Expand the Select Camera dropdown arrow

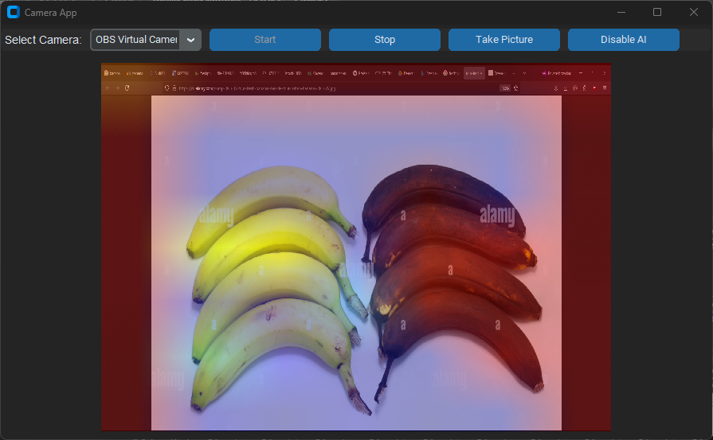pos(190,40)
